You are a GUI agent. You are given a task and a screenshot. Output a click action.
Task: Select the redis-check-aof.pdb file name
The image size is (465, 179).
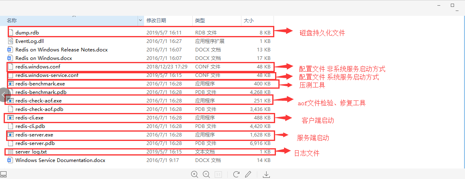(x=39, y=109)
